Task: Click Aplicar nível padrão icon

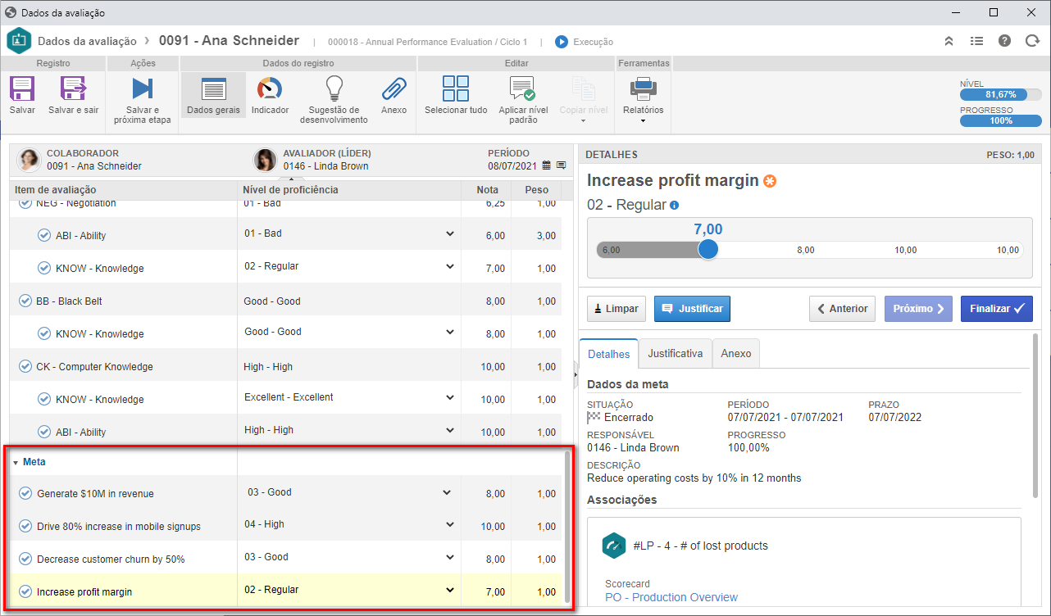Action: [x=523, y=88]
